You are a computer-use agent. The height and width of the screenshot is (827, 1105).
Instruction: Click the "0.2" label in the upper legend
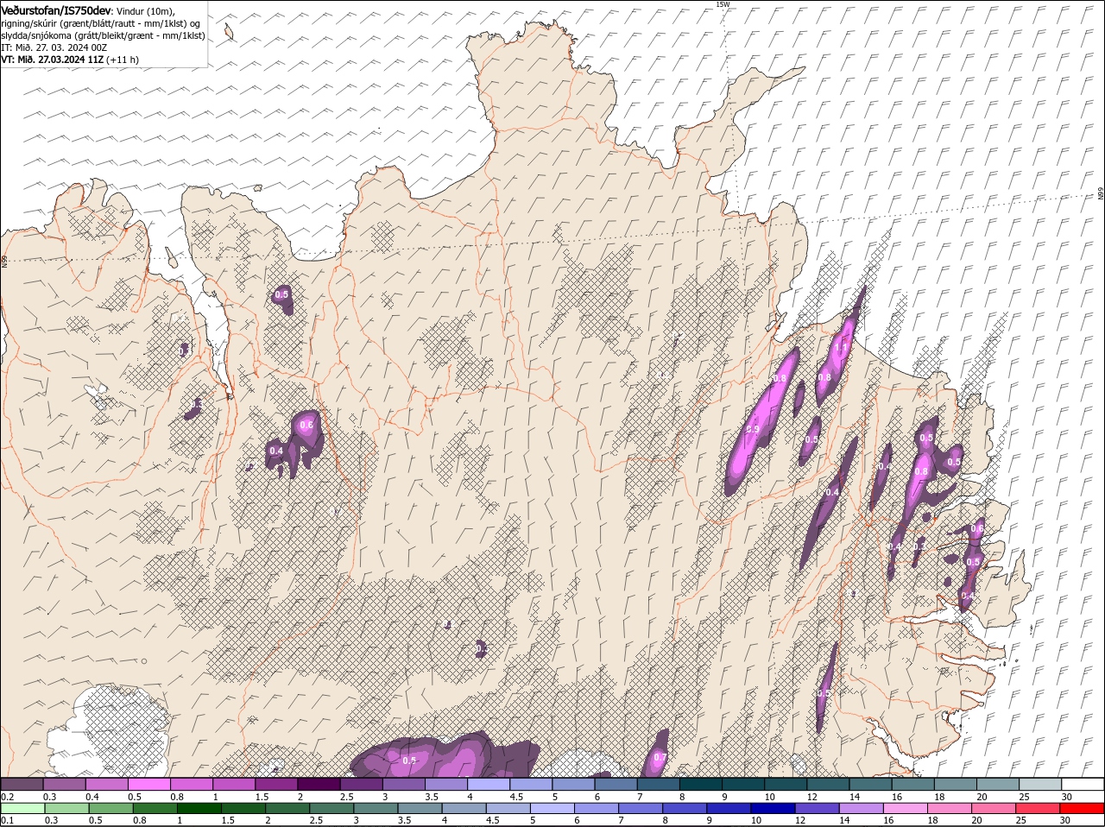pyautogui.click(x=7, y=796)
